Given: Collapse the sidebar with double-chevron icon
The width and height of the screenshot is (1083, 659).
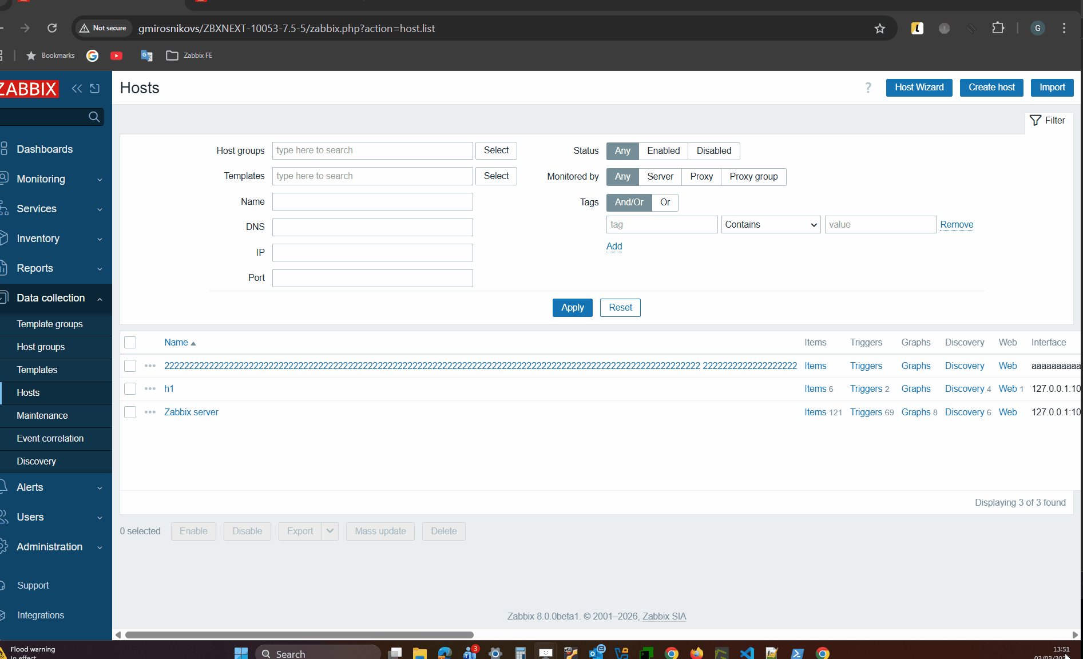Looking at the screenshot, I should point(77,88).
